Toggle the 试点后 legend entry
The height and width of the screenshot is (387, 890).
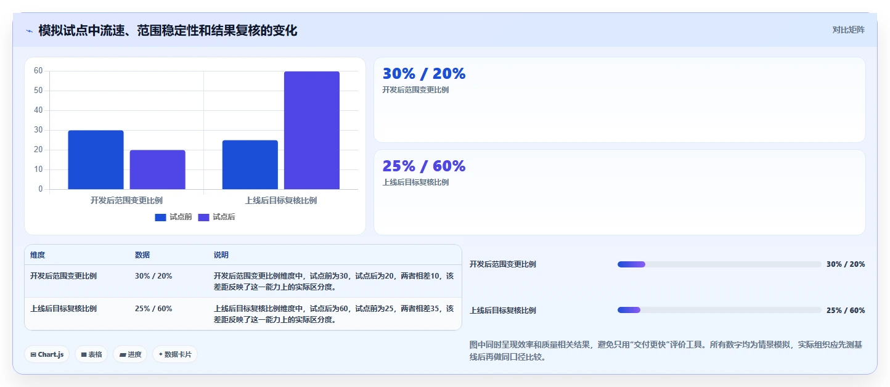tap(216, 217)
